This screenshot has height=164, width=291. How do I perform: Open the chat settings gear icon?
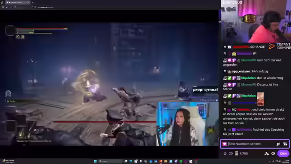tap(273, 154)
